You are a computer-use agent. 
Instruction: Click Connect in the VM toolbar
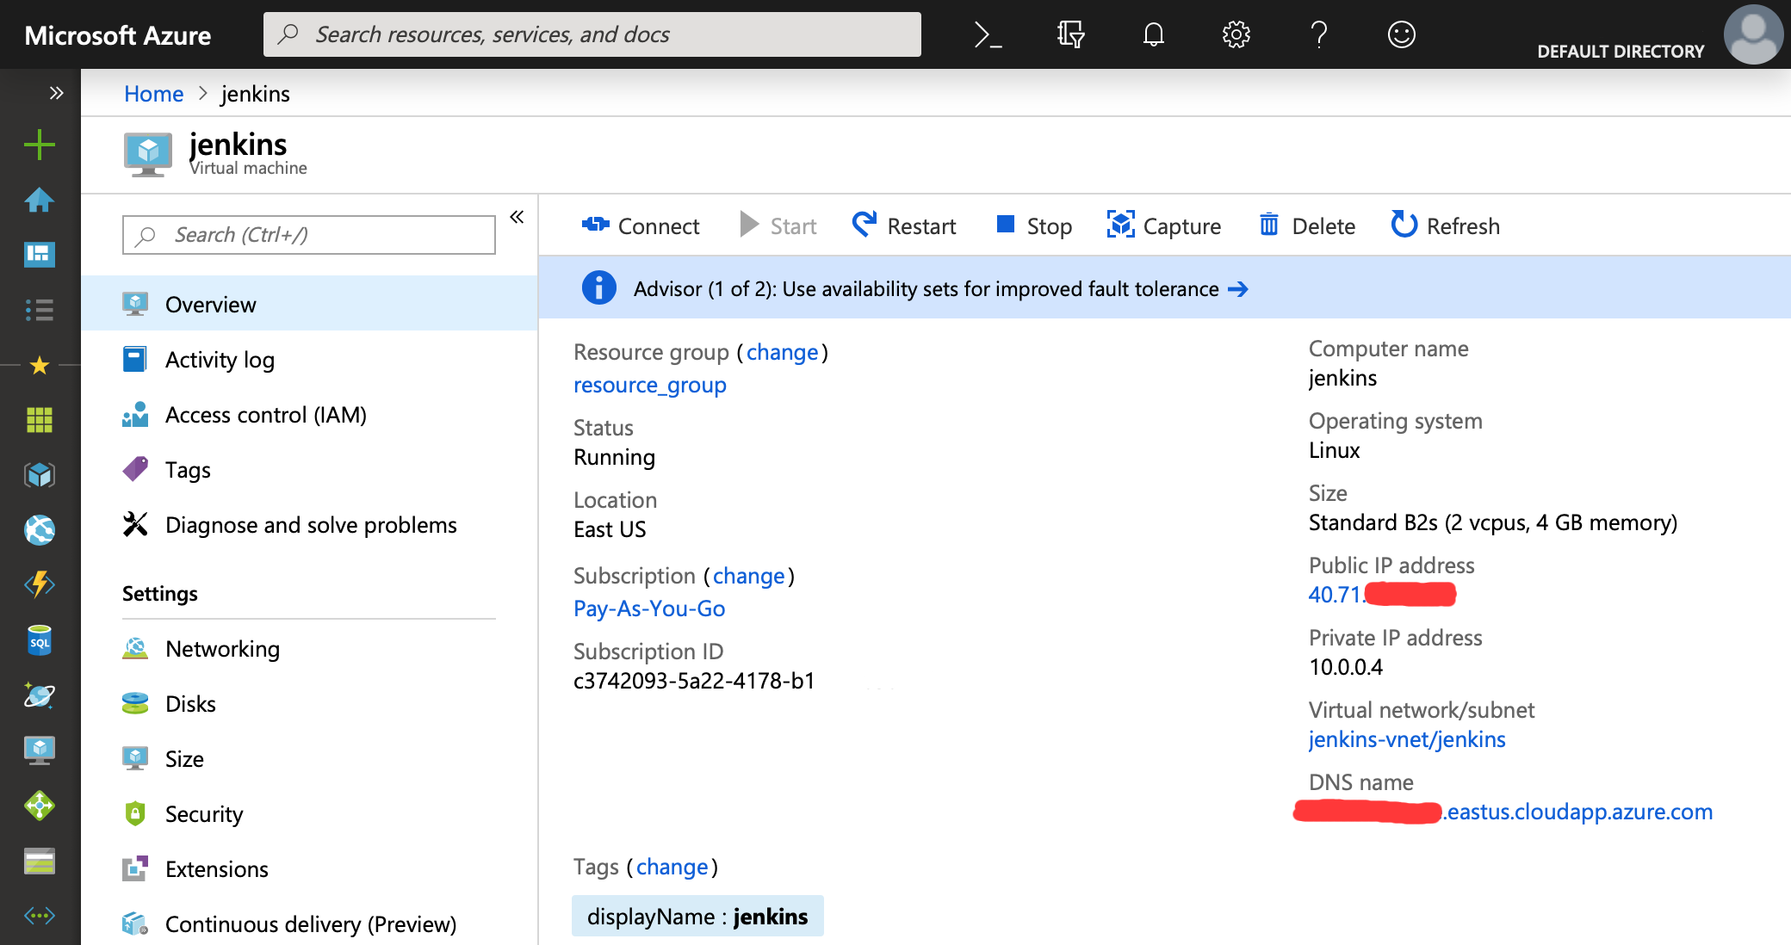641,225
